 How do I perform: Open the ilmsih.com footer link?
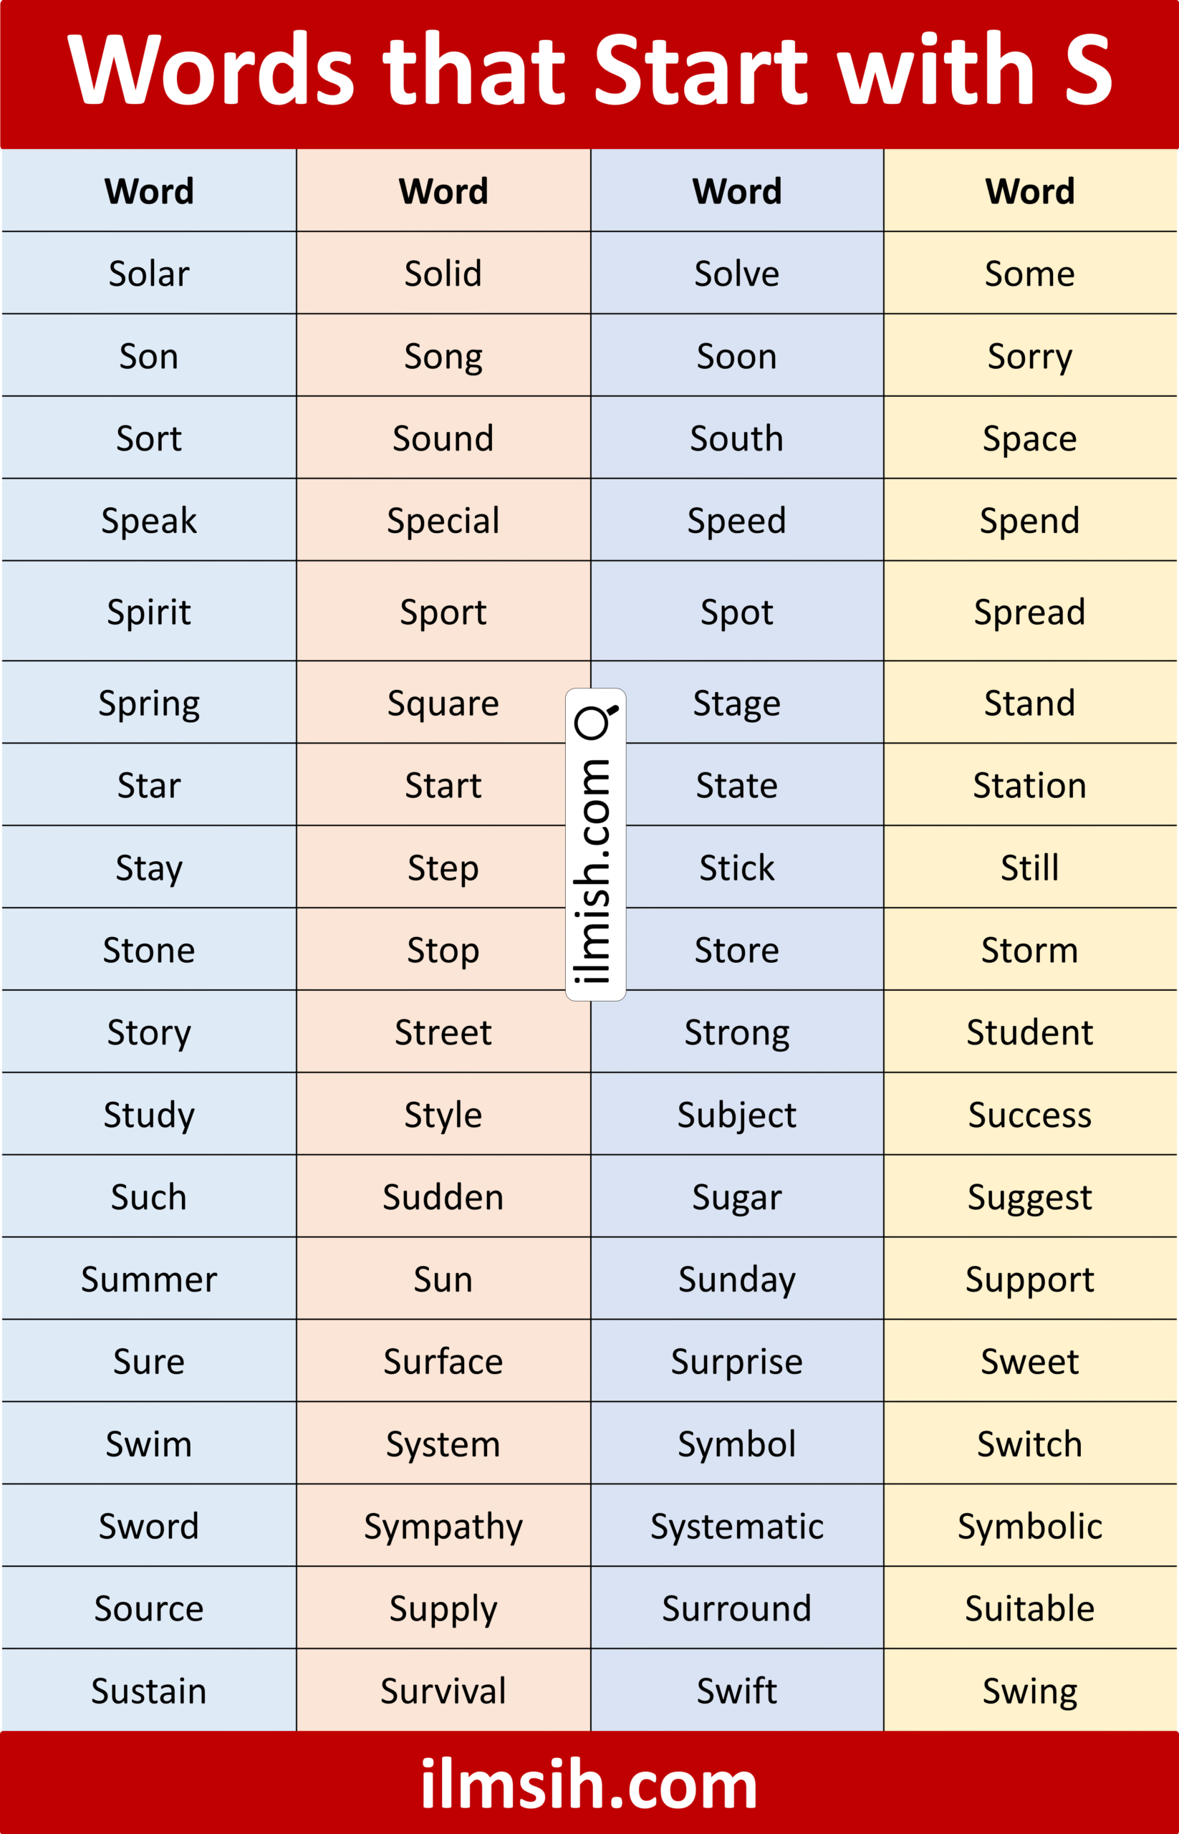(x=589, y=1783)
